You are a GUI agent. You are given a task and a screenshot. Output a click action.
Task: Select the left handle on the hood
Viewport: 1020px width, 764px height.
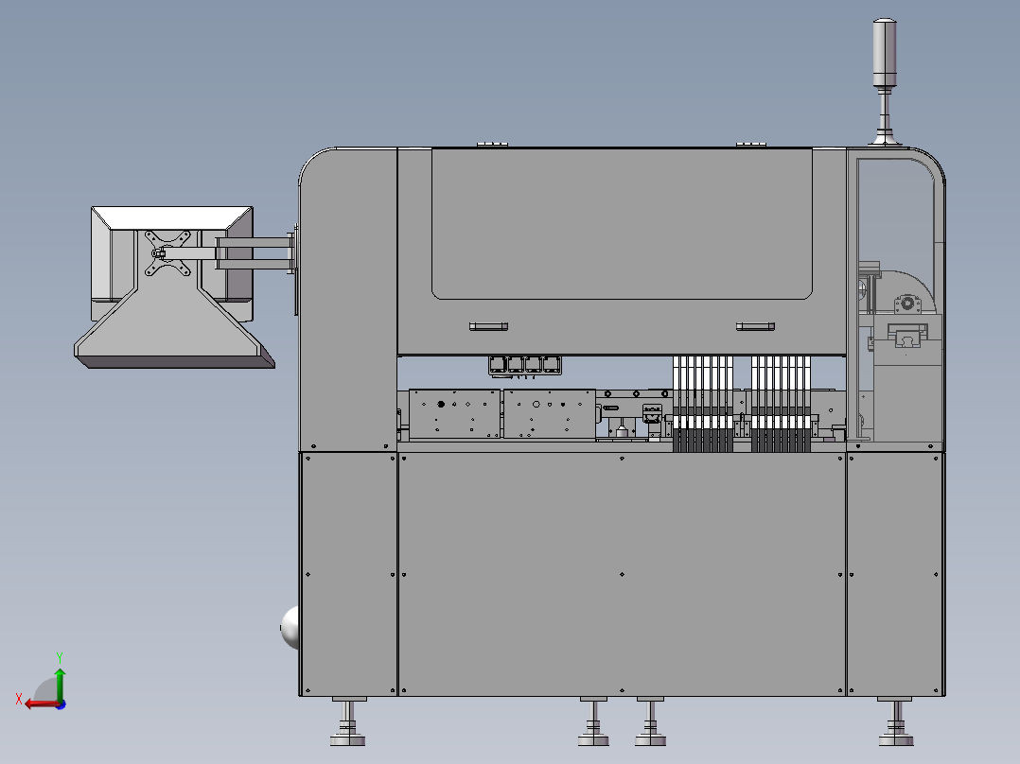tap(488, 326)
